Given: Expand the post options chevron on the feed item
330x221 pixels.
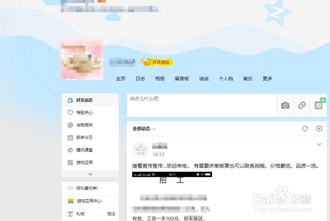Looking at the screenshot, I should pyautogui.click(x=319, y=144).
